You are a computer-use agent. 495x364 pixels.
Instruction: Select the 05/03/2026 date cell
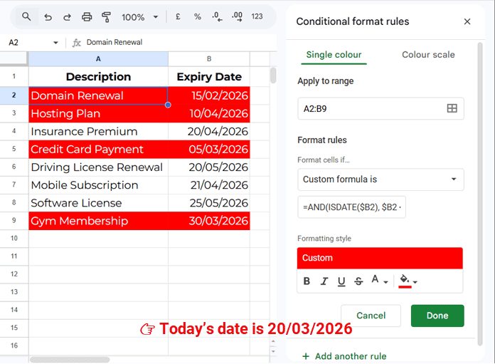coord(209,150)
